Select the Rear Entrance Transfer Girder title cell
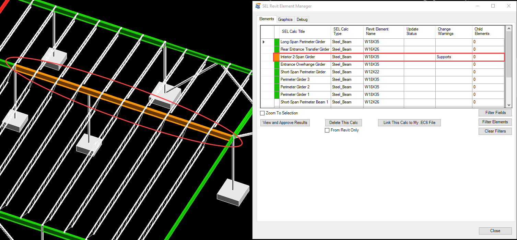 pos(305,49)
